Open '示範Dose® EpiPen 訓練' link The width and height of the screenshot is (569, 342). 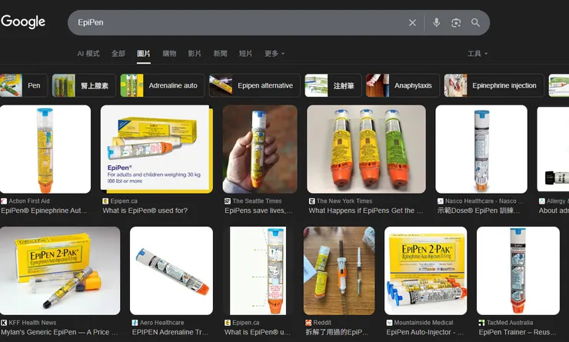[x=478, y=211]
